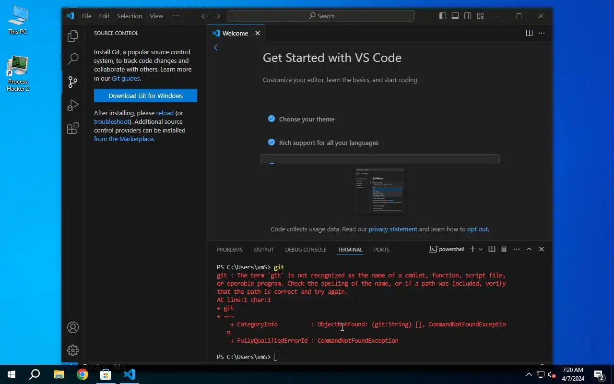The height and width of the screenshot is (384, 614).
Task: Open the Extensions view
Action: (x=73, y=128)
